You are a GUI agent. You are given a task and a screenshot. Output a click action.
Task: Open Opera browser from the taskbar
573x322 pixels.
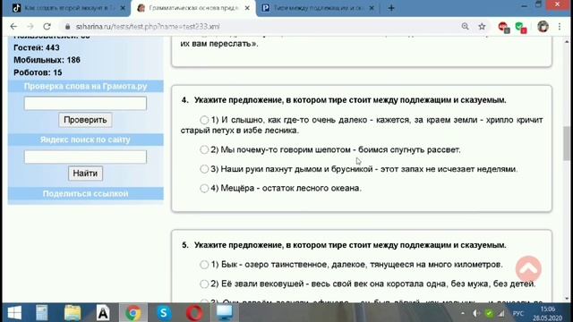(194, 313)
